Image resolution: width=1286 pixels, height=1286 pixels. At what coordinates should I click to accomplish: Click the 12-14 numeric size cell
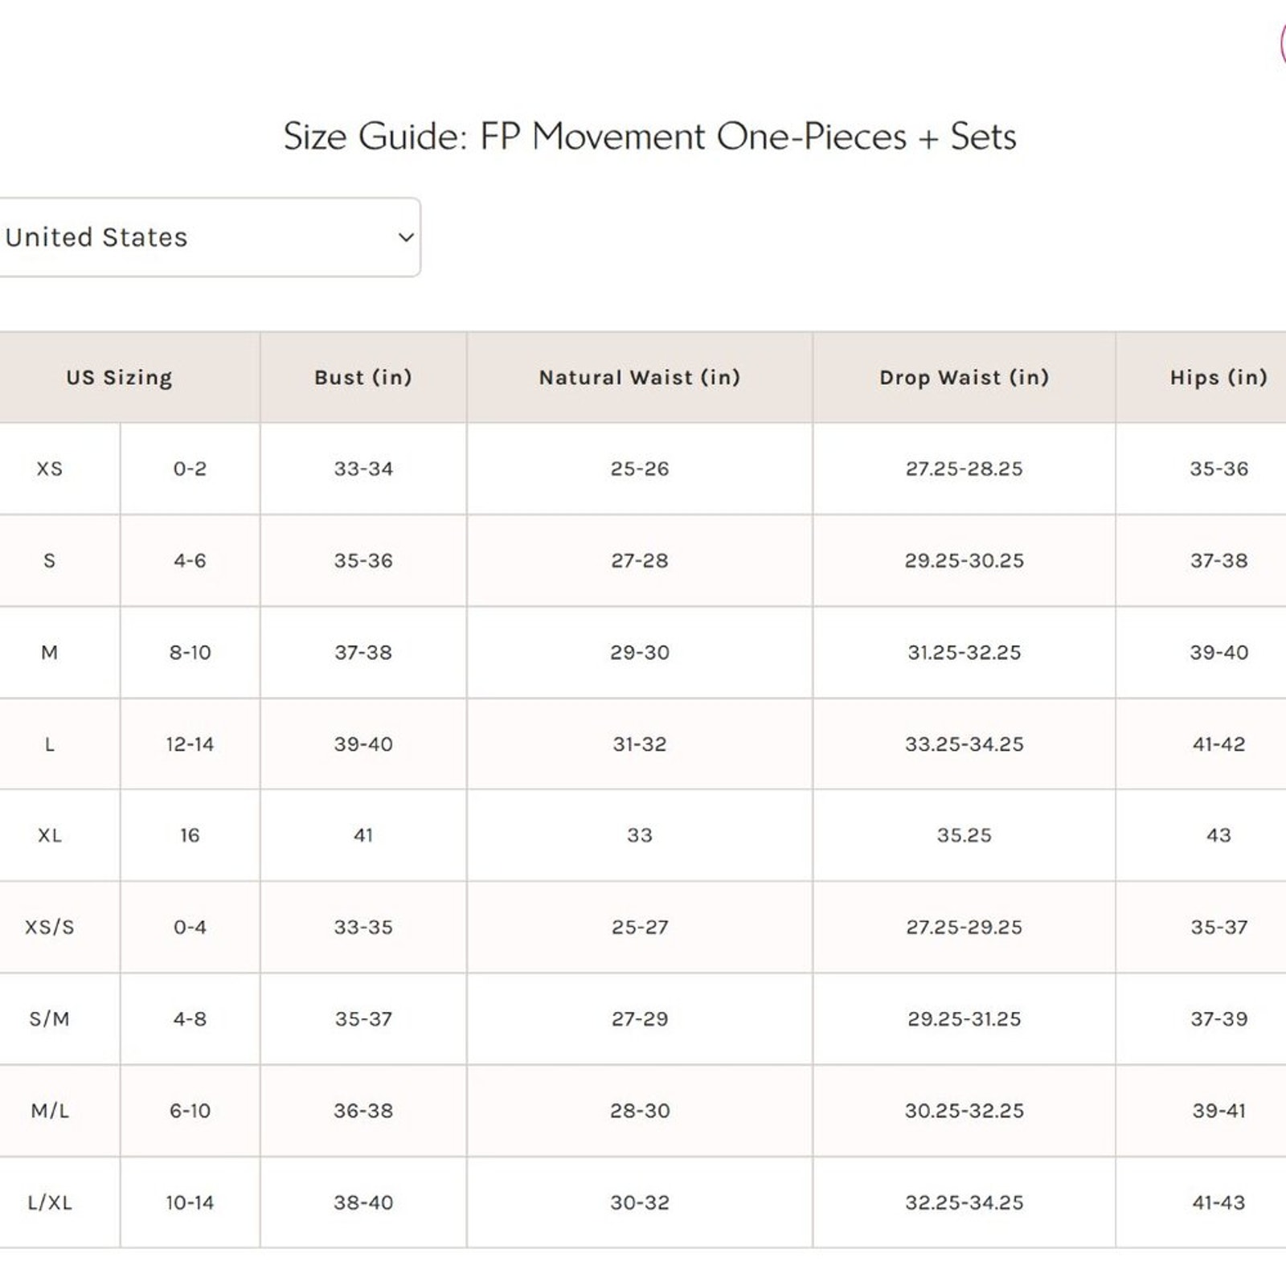190,744
